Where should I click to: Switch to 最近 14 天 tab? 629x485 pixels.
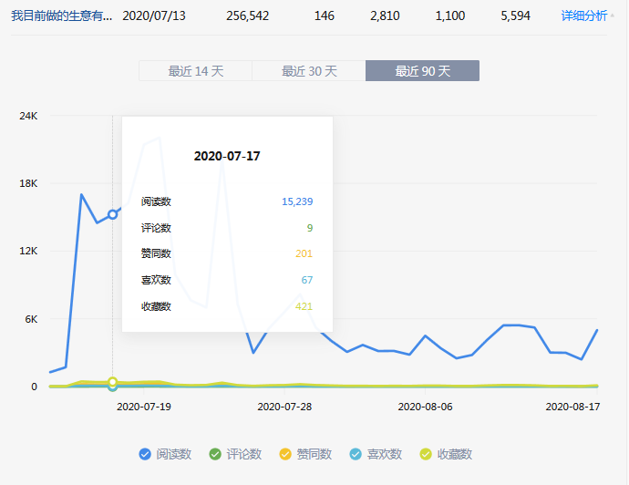point(195,71)
